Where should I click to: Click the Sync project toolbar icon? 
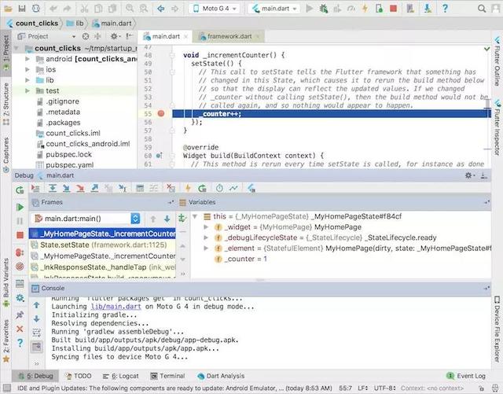tap(36, 9)
